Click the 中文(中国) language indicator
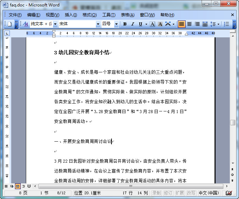 pos(209,193)
